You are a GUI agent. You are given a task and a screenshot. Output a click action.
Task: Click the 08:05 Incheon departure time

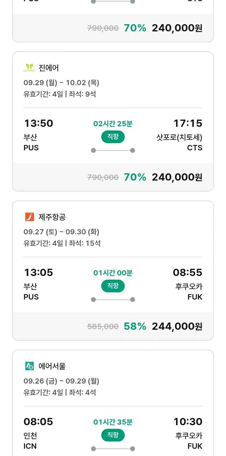pyautogui.click(x=39, y=422)
